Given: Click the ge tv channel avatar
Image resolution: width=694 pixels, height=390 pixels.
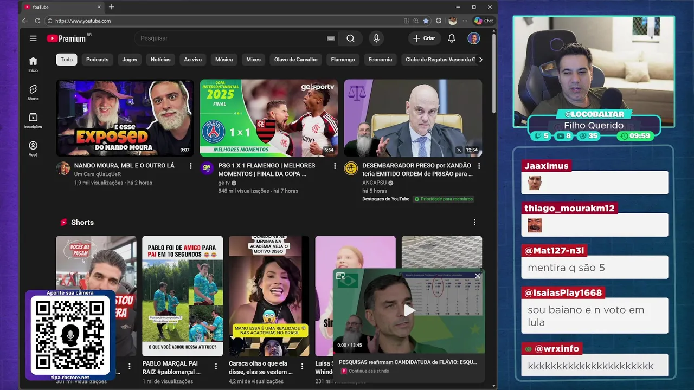Looking at the screenshot, I should click(x=207, y=168).
